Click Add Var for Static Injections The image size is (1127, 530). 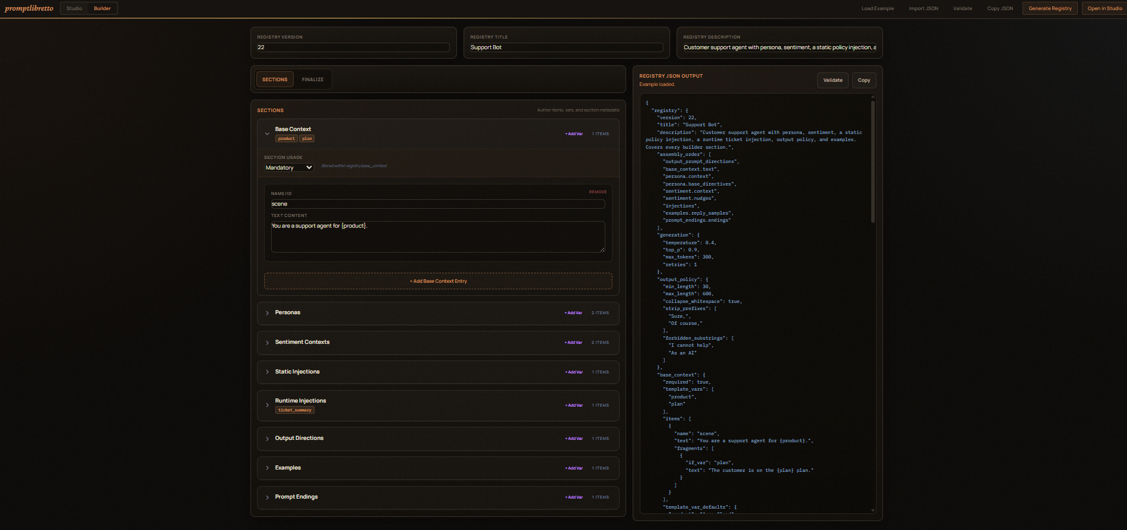(x=574, y=372)
